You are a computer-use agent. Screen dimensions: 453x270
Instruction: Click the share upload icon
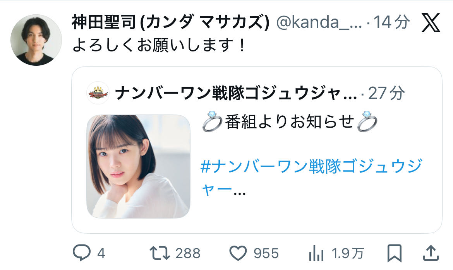431,253
